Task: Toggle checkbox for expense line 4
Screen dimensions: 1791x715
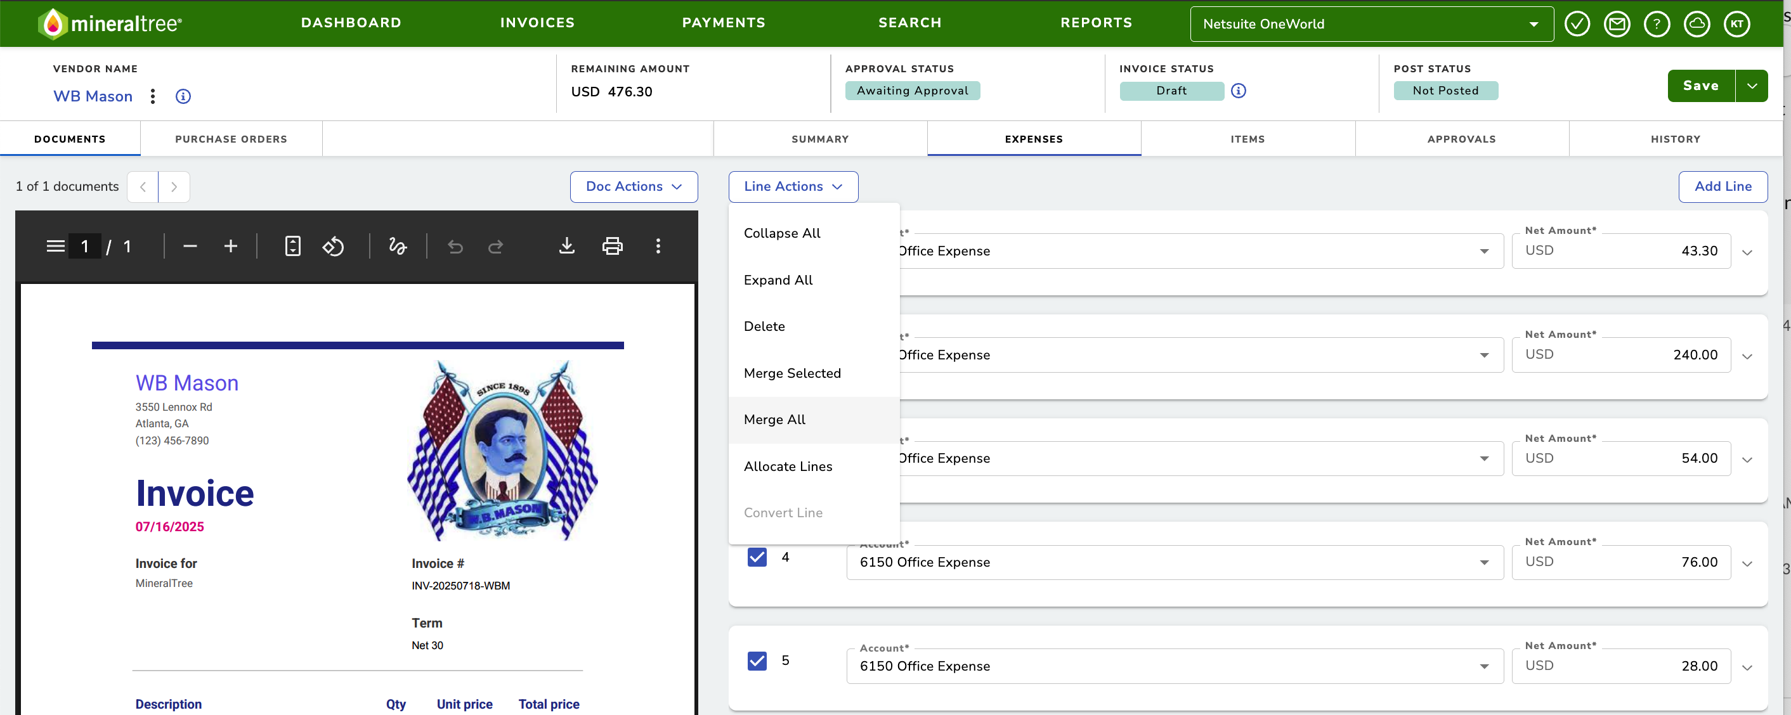Action: pos(757,557)
